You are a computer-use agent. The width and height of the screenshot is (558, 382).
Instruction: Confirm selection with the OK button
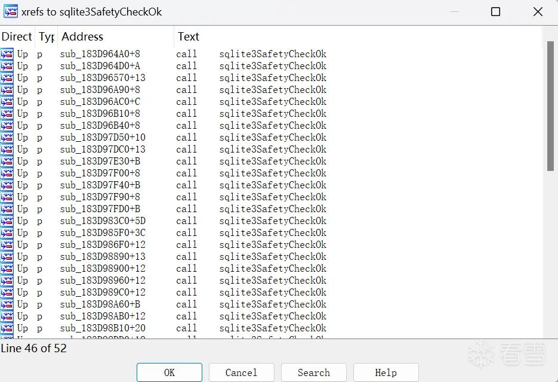pos(169,372)
